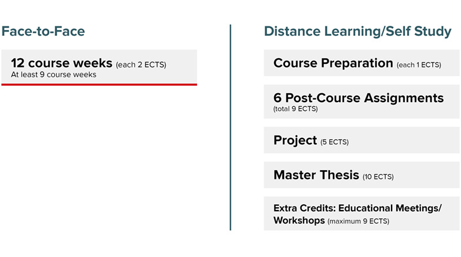
Task: Click the "maximum 9 ECTS" note
Action: (358, 221)
